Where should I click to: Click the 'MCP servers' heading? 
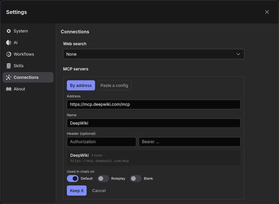[76, 69]
